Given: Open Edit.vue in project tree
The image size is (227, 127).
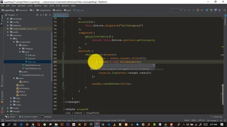Looking at the screenshot, I should [x=32, y=55].
